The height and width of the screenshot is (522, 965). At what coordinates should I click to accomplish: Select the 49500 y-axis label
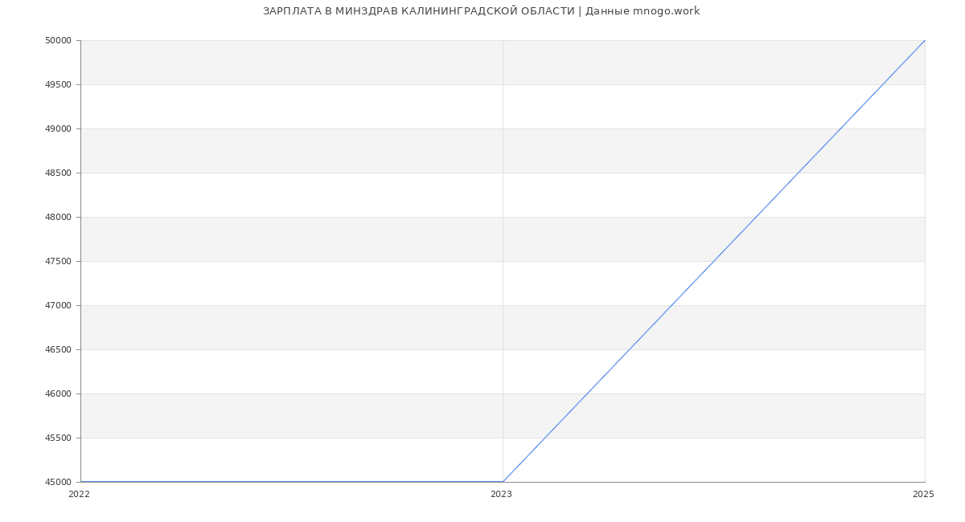58,85
